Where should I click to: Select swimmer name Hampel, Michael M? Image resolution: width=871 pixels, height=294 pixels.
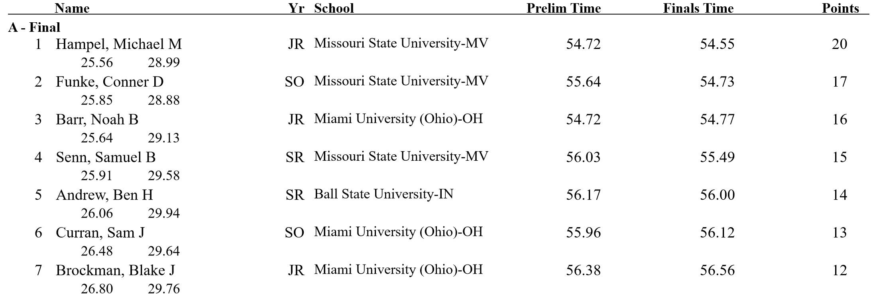pyautogui.click(x=119, y=44)
